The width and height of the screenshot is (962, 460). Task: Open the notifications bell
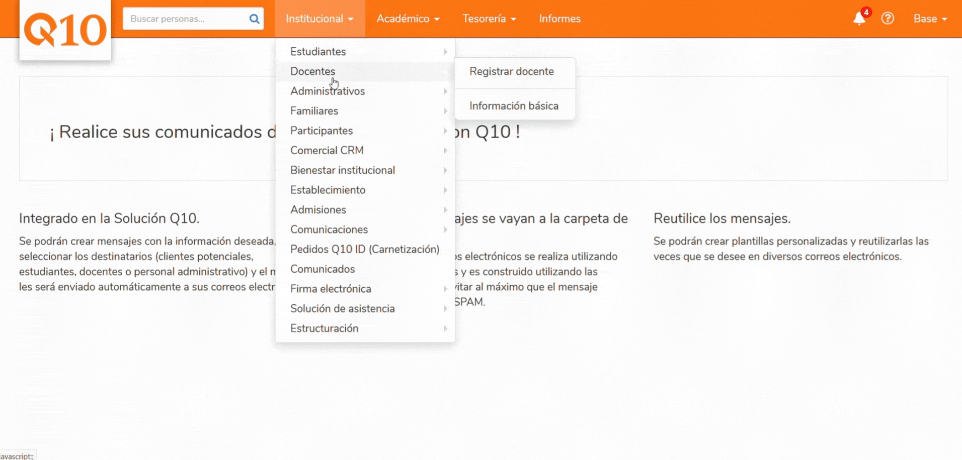pos(859,19)
